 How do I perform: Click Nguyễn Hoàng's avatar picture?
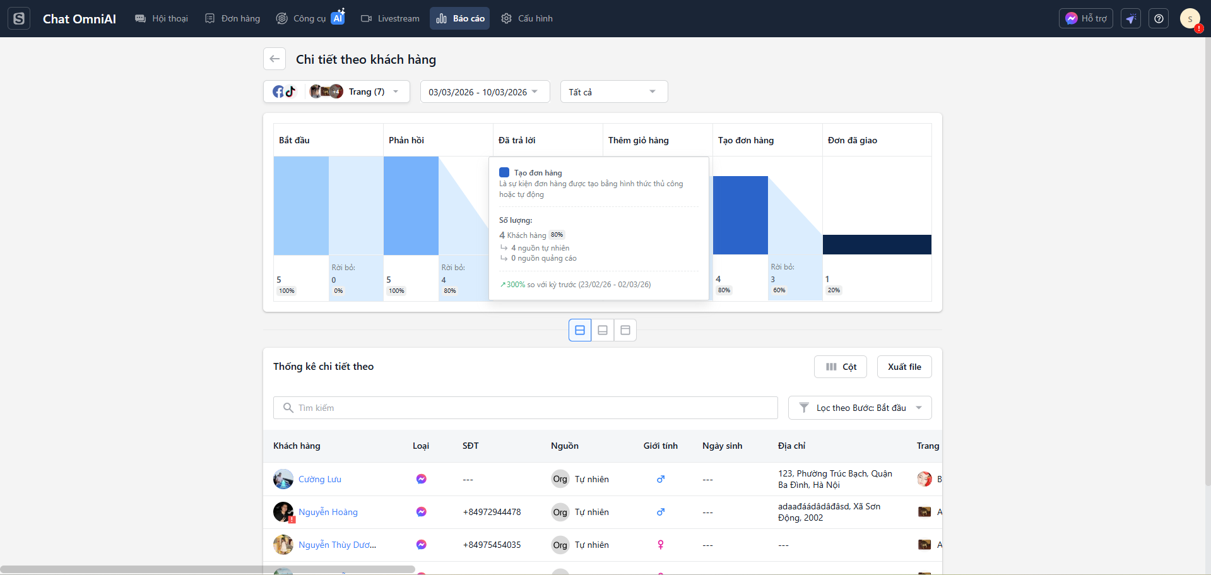pyautogui.click(x=283, y=512)
